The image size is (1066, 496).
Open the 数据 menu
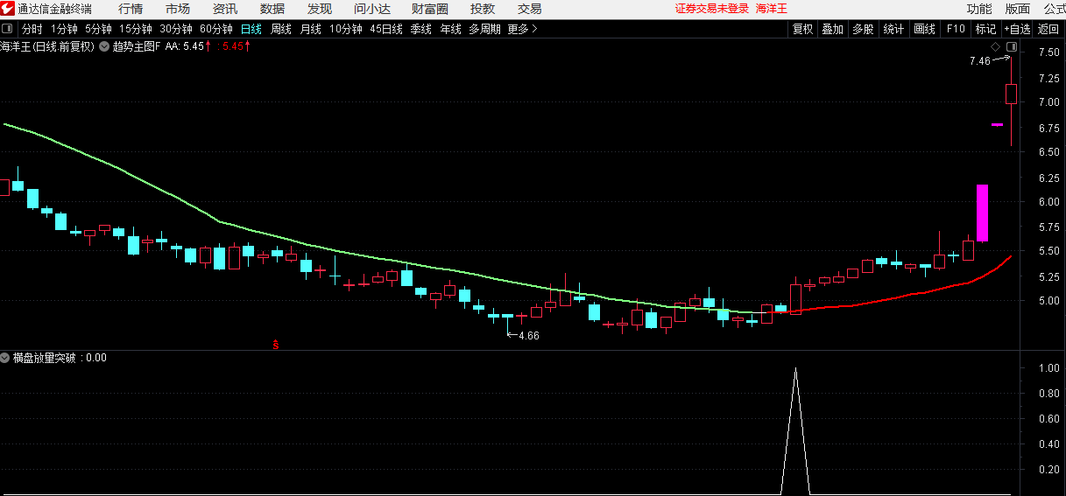(x=272, y=9)
